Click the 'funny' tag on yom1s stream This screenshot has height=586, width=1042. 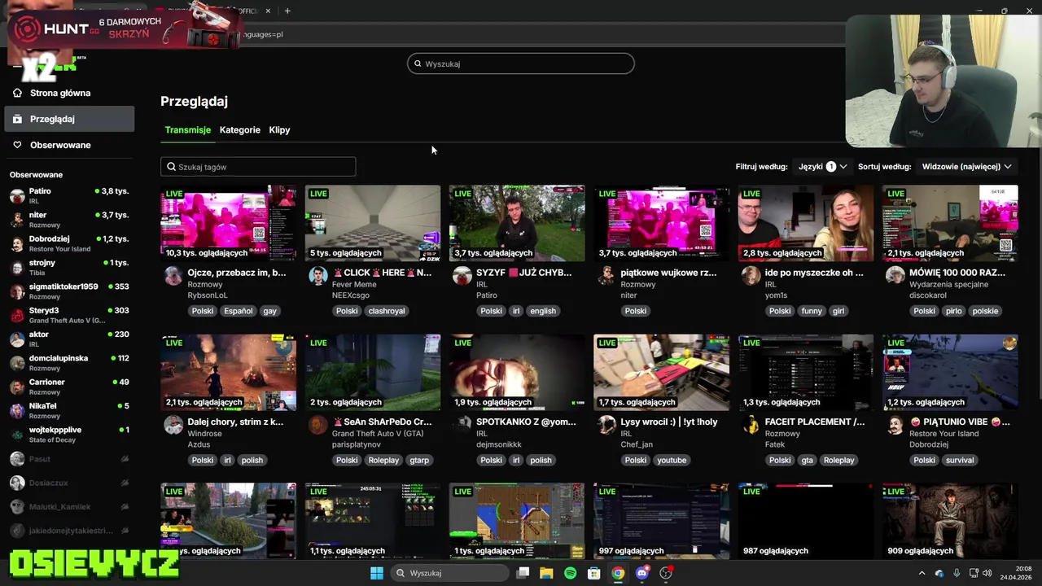812,311
